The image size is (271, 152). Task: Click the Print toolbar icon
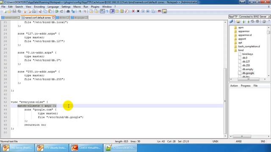[34, 11]
